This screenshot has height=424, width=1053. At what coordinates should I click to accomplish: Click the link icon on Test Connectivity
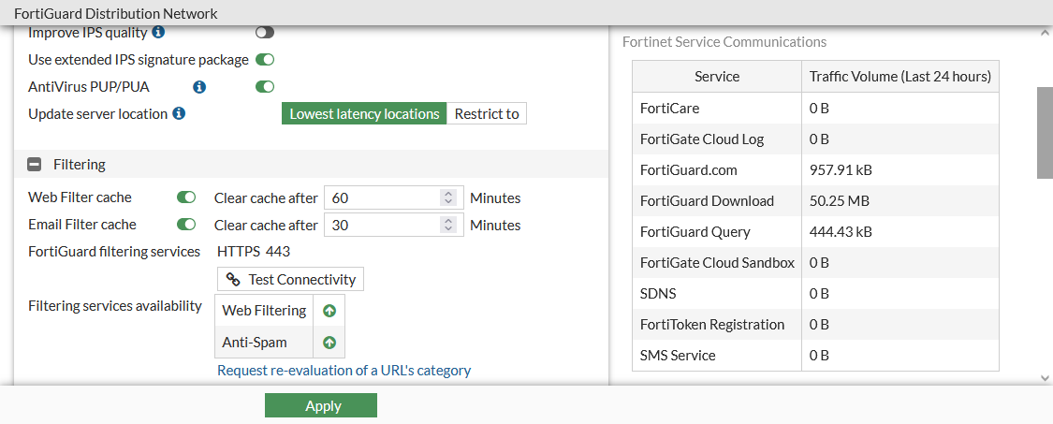(x=233, y=279)
